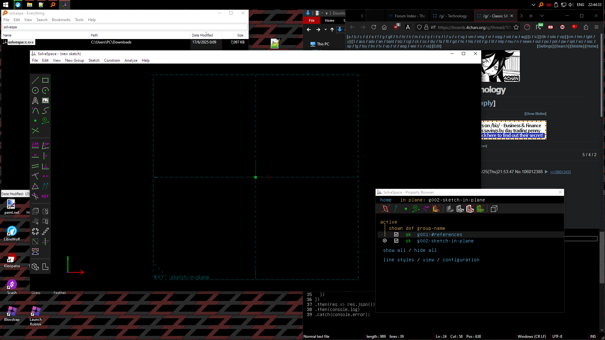Select the line segment tool in SolveSpace

pyautogui.click(x=35, y=80)
